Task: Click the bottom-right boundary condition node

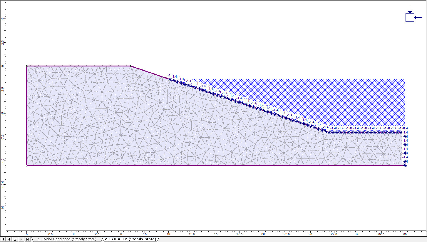Action: [405, 166]
